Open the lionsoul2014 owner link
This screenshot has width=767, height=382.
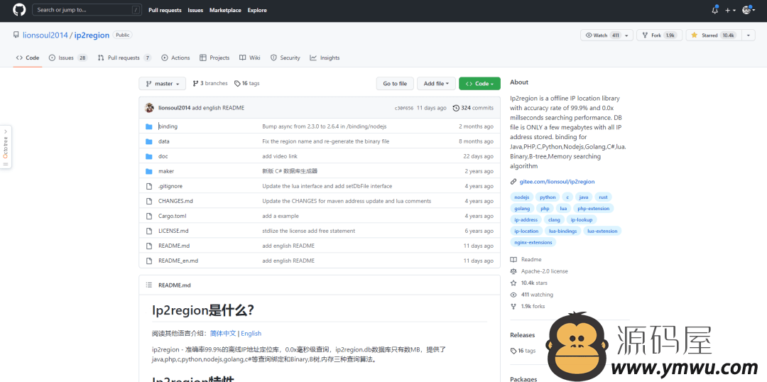click(45, 36)
